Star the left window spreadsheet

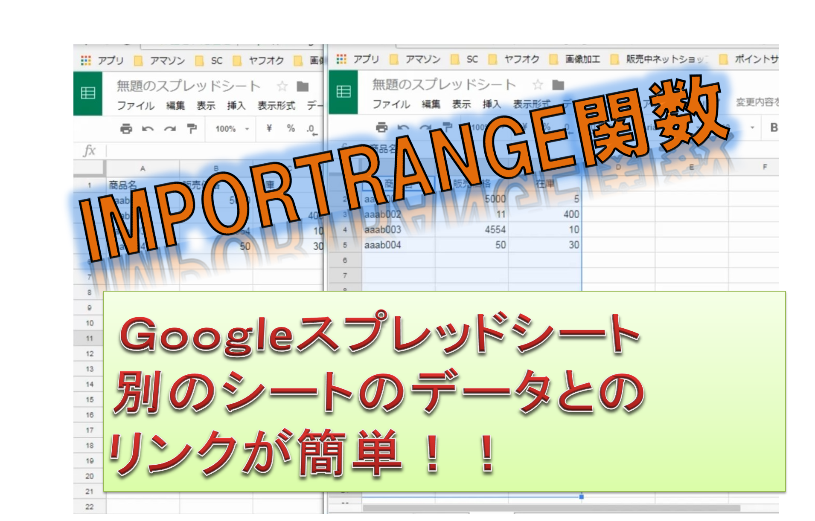point(282,87)
